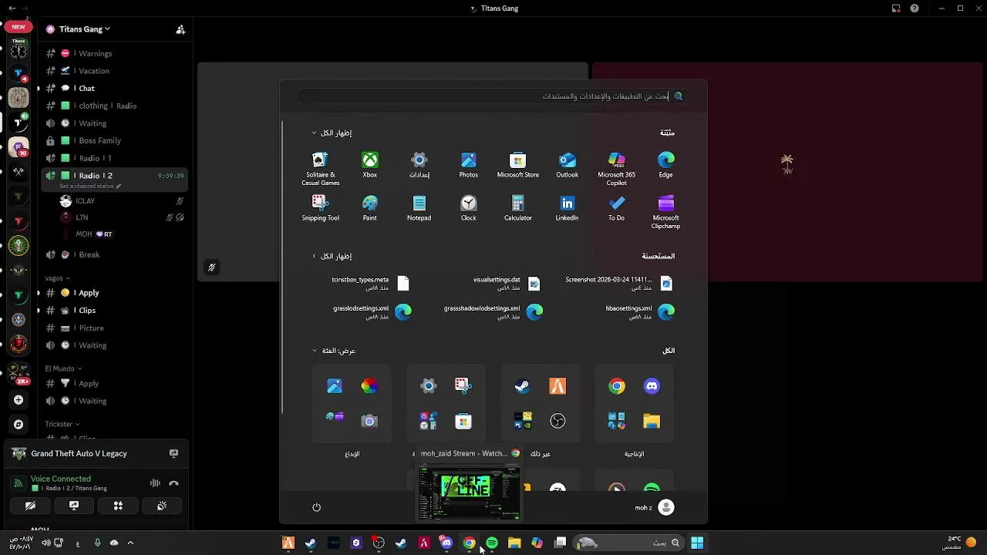Toggle mute icon on stream tile

click(x=211, y=267)
